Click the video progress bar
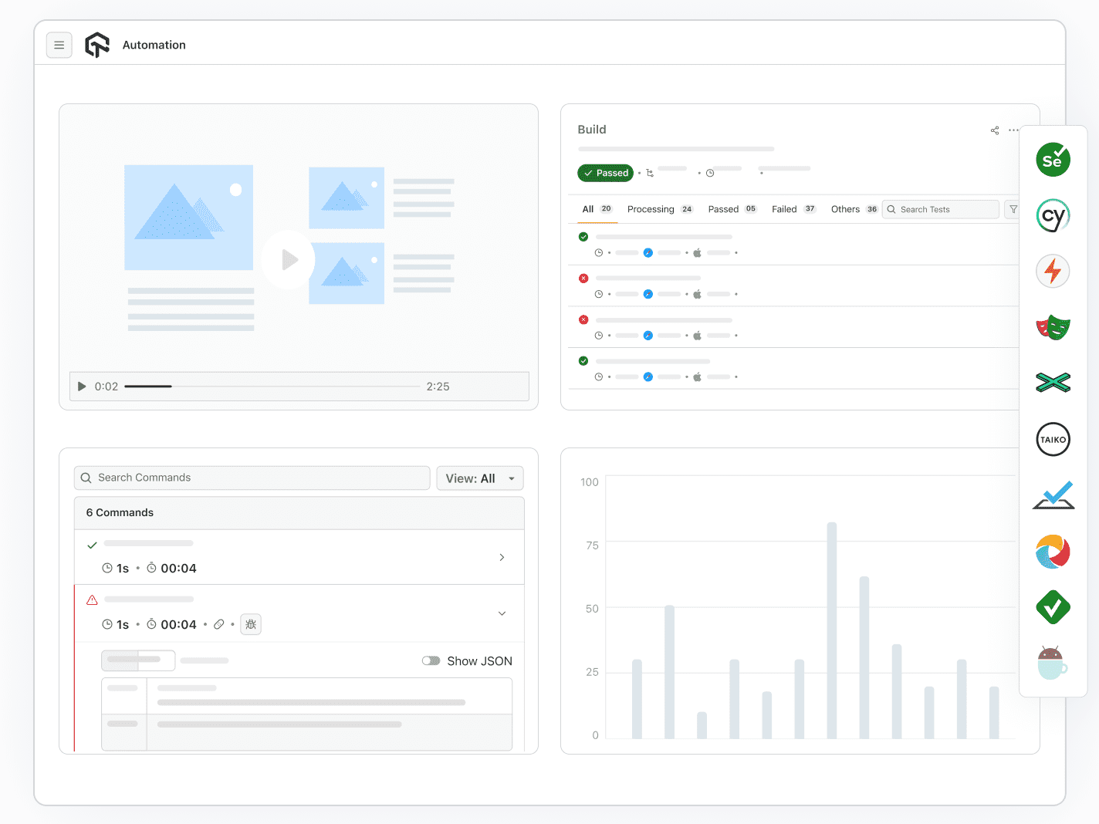 coord(272,387)
